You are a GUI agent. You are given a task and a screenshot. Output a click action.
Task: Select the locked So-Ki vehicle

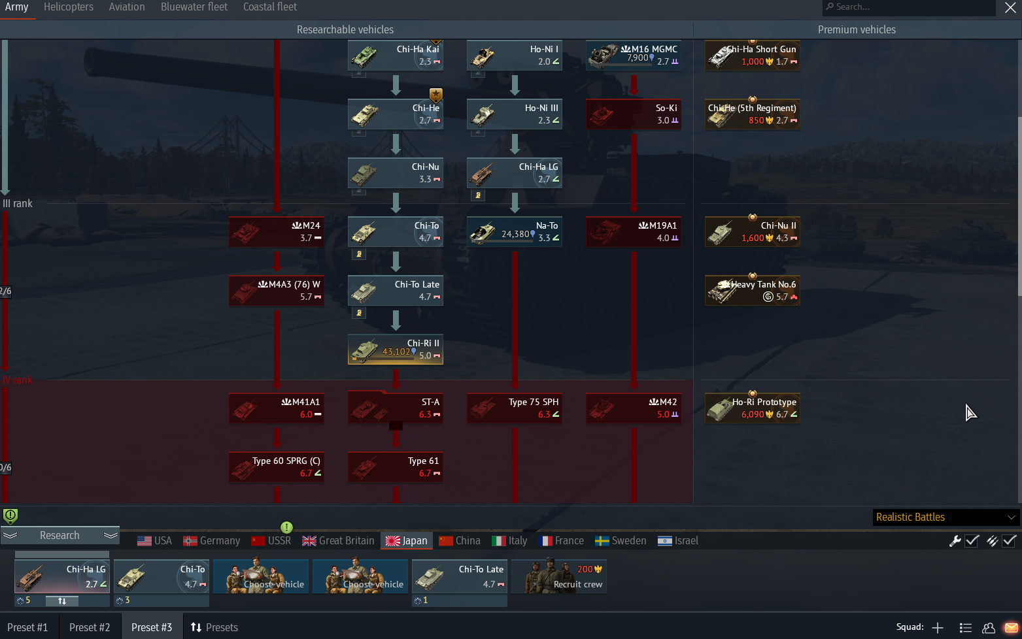click(634, 114)
